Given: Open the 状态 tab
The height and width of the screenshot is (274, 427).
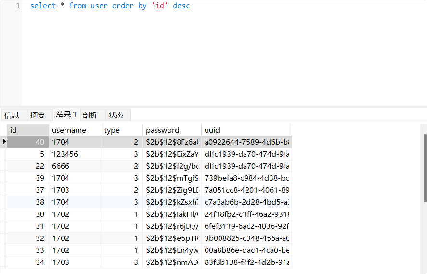Looking at the screenshot, I should tap(116, 115).
